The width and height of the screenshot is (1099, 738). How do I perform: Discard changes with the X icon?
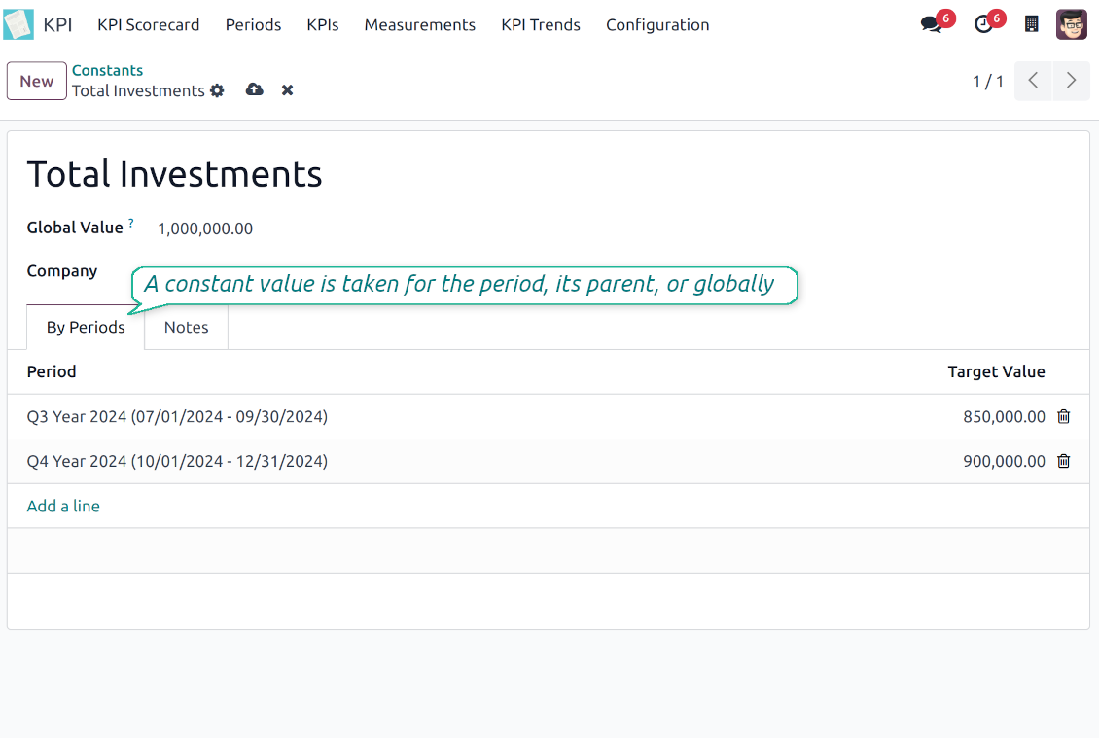pyautogui.click(x=288, y=89)
